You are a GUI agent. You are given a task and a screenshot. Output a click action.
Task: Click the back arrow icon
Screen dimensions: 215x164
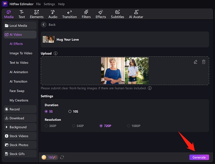(x=44, y=25)
